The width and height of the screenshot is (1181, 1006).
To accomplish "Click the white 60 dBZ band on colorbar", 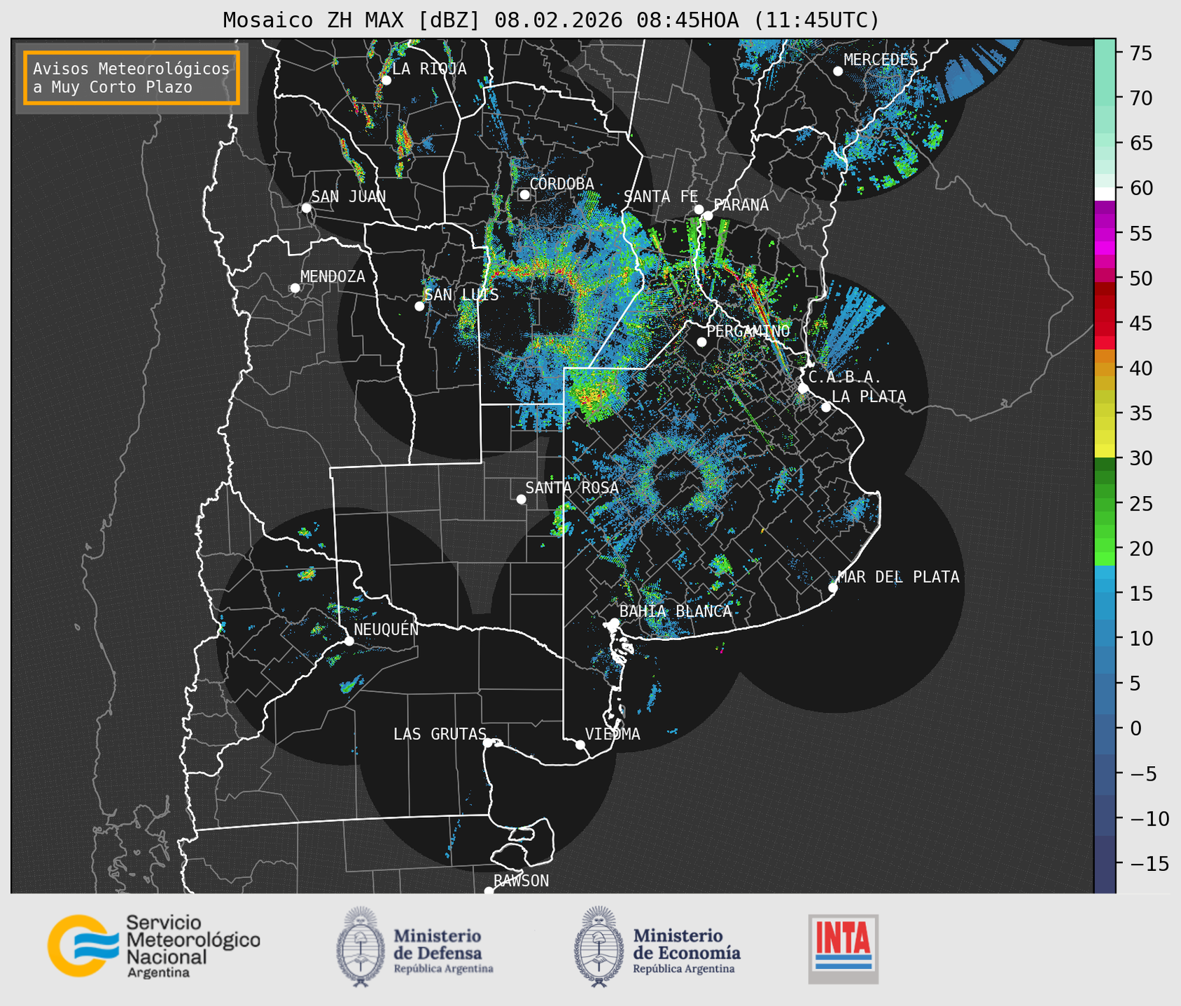I will tap(1104, 193).
